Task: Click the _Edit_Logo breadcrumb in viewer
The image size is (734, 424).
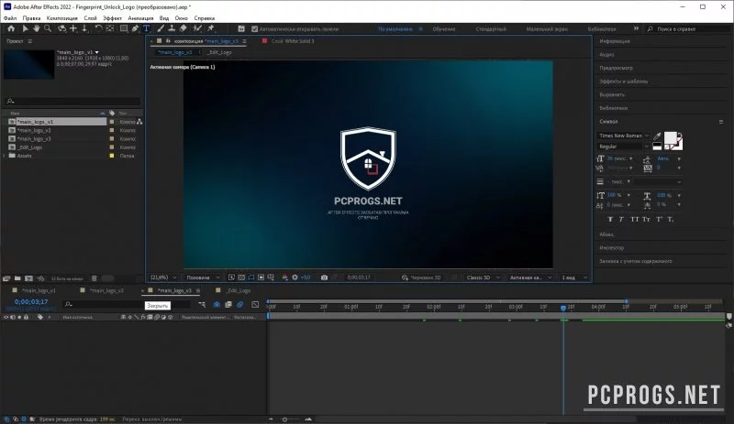Action: 219,52
